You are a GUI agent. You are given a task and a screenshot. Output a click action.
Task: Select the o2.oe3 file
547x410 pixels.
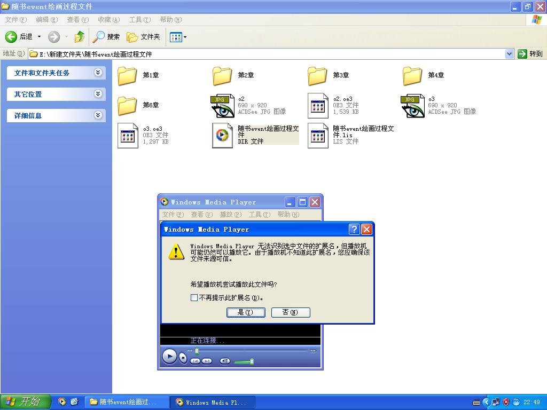tap(333, 105)
